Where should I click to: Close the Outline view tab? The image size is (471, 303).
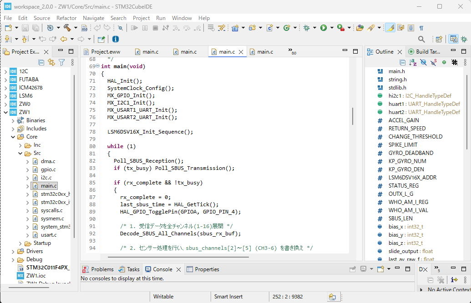pyautogui.click(x=400, y=52)
